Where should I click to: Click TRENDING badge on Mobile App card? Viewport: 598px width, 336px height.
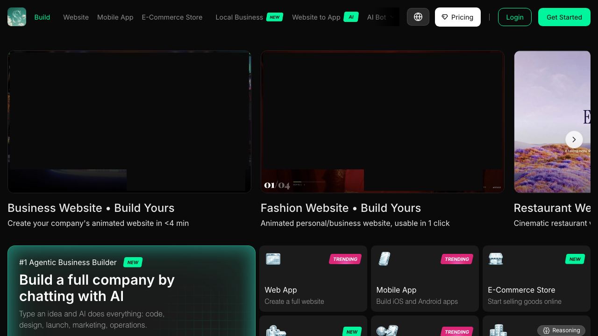click(457, 259)
